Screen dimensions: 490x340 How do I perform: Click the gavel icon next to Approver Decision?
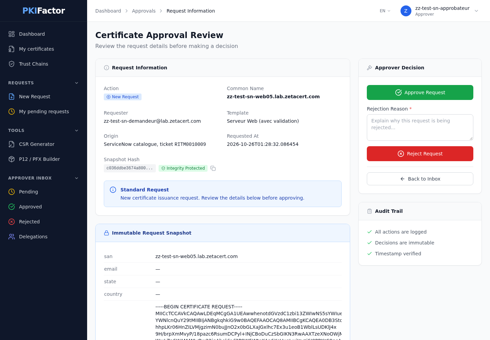pos(370,68)
